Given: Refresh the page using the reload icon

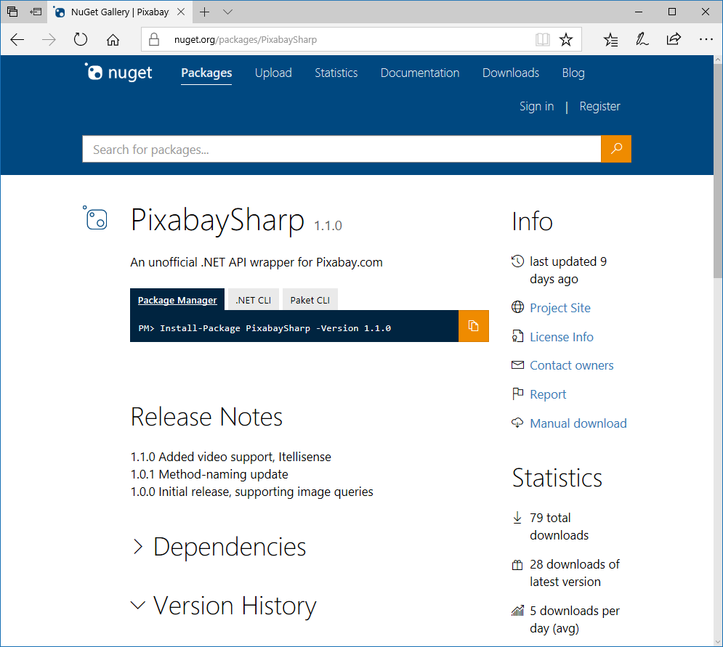Looking at the screenshot, I should [x=81, y=40].
